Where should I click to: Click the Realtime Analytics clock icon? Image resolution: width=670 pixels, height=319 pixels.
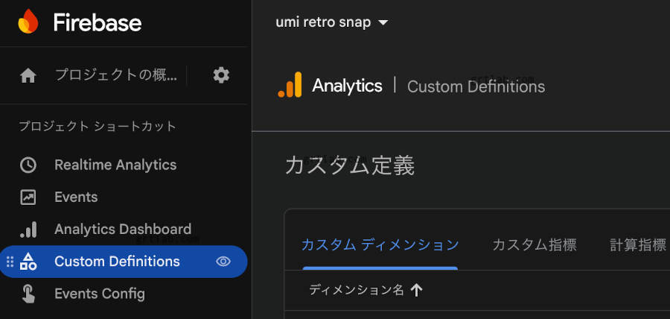tap(28, 165)
